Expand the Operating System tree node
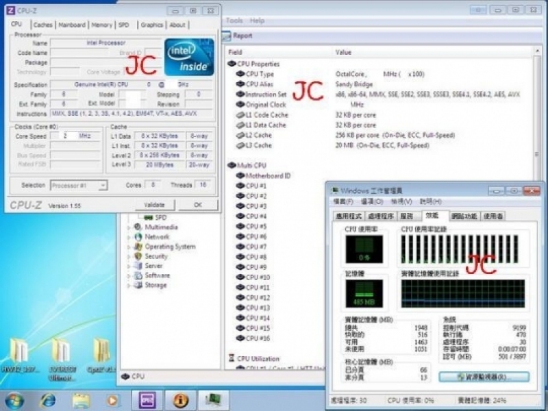Image resolution: width=548 pixels, height=411 pixels. pyautogui.click(x=129, y=247)
